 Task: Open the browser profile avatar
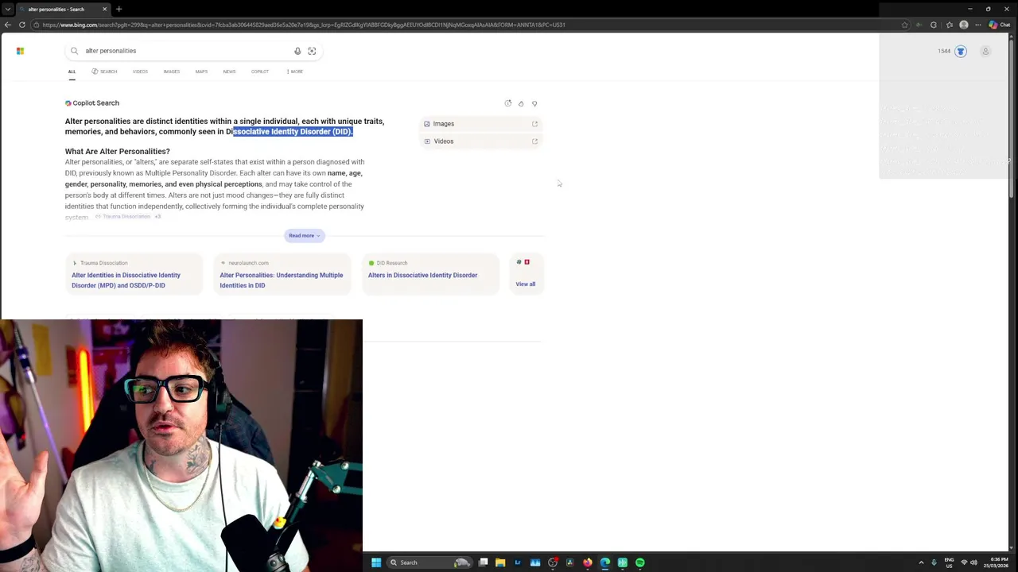tap(964, 25)
